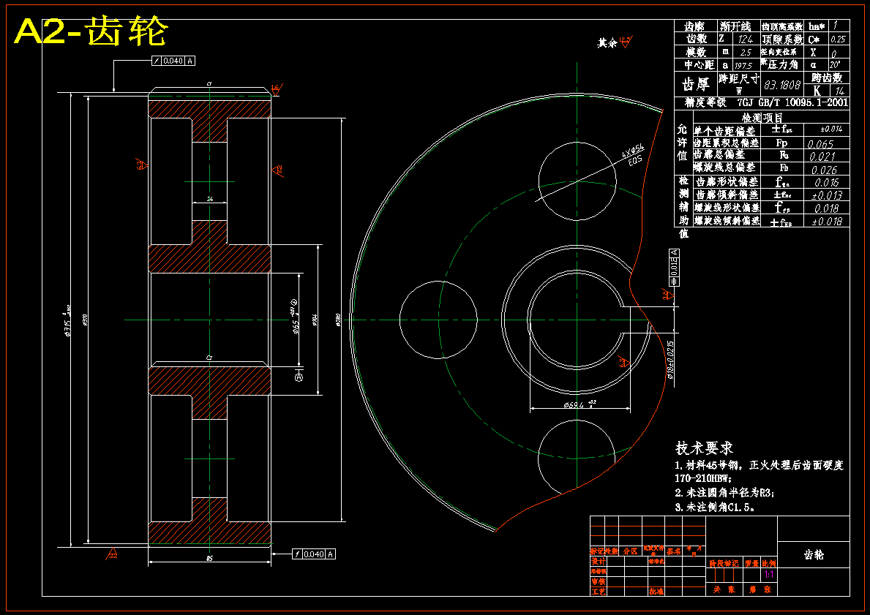
Task: Select the '签名' title block cell
Action: click(674, 551)
